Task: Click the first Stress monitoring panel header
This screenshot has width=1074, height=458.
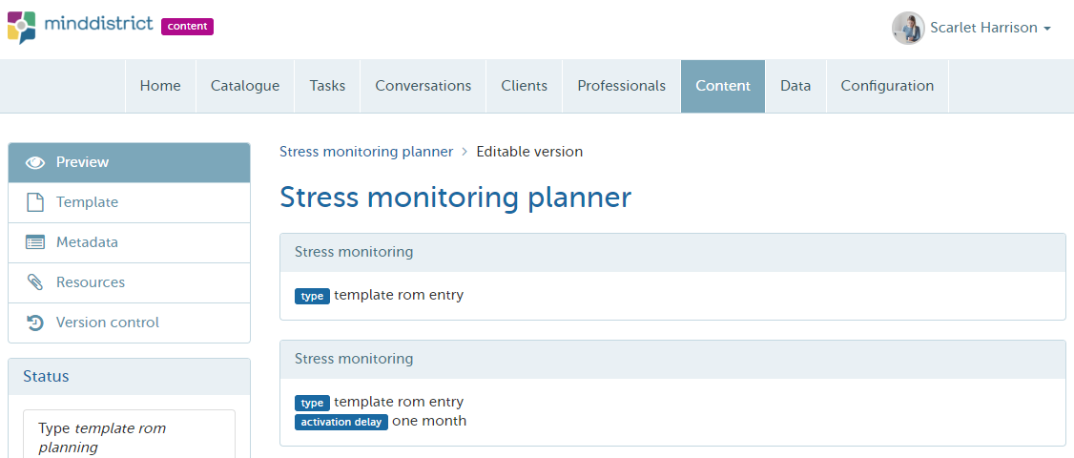Action: [x=672, y=252]
